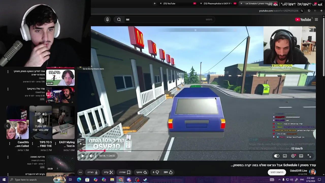The width and height of the screenshot is (325, 183).
Task: Go to YouTube home via logo
Action: (303, 20)
